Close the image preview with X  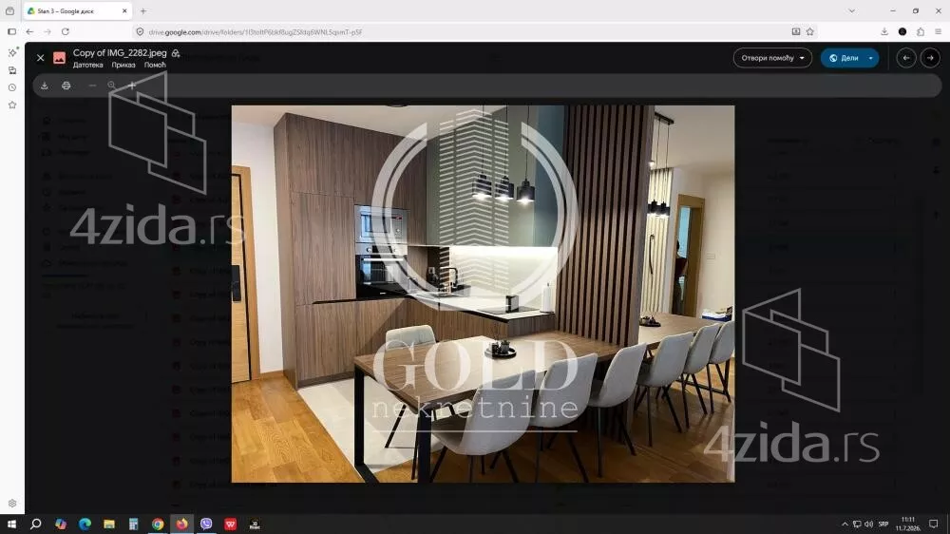coord(41,58)
